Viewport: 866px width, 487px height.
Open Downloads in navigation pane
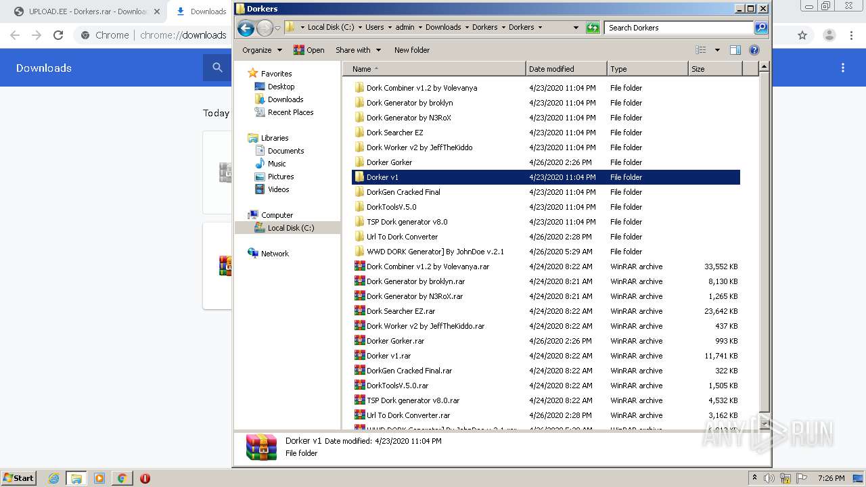[x=286, y=99]
